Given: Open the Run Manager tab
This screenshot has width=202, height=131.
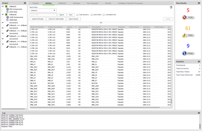Looking at the screenshot, I should pyautogui.click(x=92, y=3).
